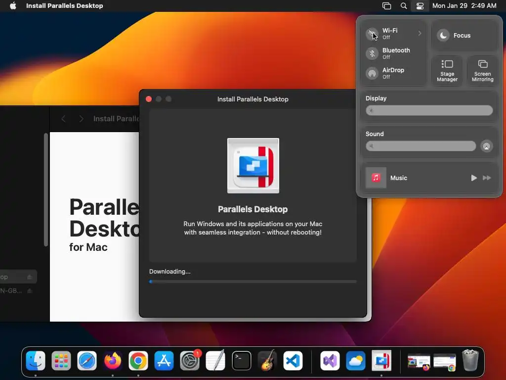
Task: Open the cloud app icon in Dock
Action: pyautogui.click(x=356, y=361)
